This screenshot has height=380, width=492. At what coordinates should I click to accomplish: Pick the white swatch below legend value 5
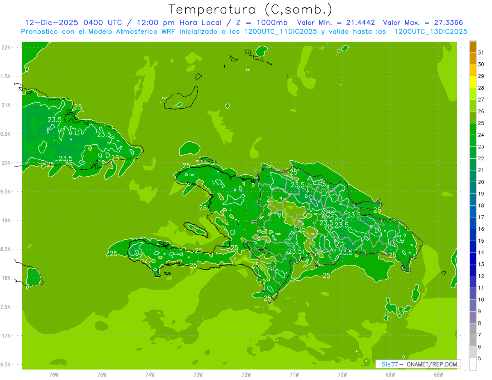pyautogui.click(x=473, y=364)
